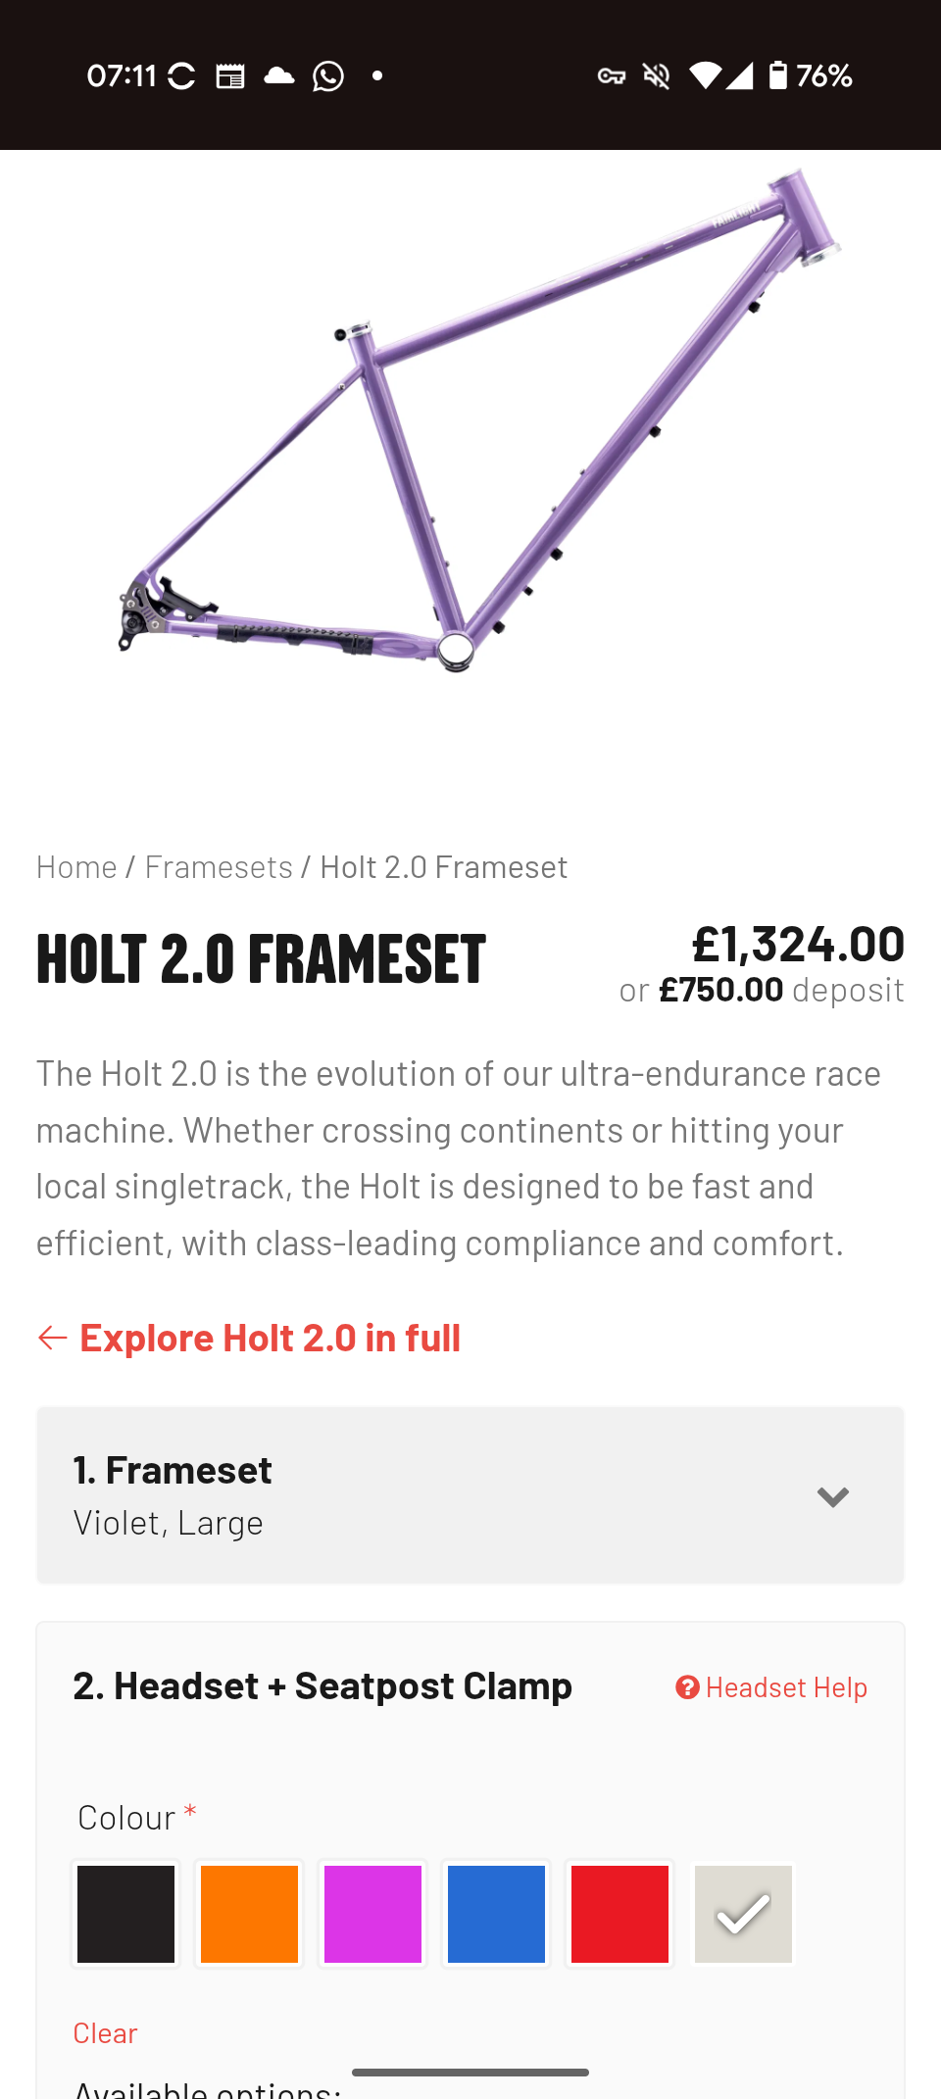The image size is (941, 2099).
Task: Tap the Wi-Fi signal icon
Action: point(704,75)
